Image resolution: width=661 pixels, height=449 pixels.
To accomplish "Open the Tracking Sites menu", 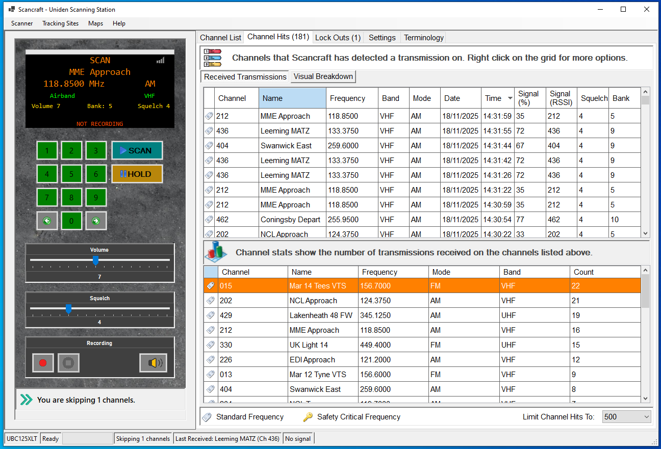I will (60, 23).
